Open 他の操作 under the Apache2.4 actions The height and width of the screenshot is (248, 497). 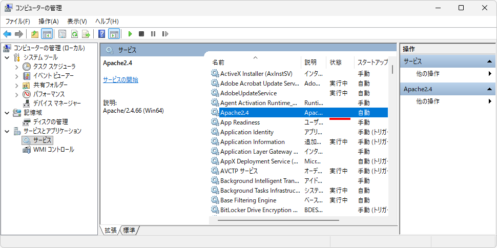(448, 101)
